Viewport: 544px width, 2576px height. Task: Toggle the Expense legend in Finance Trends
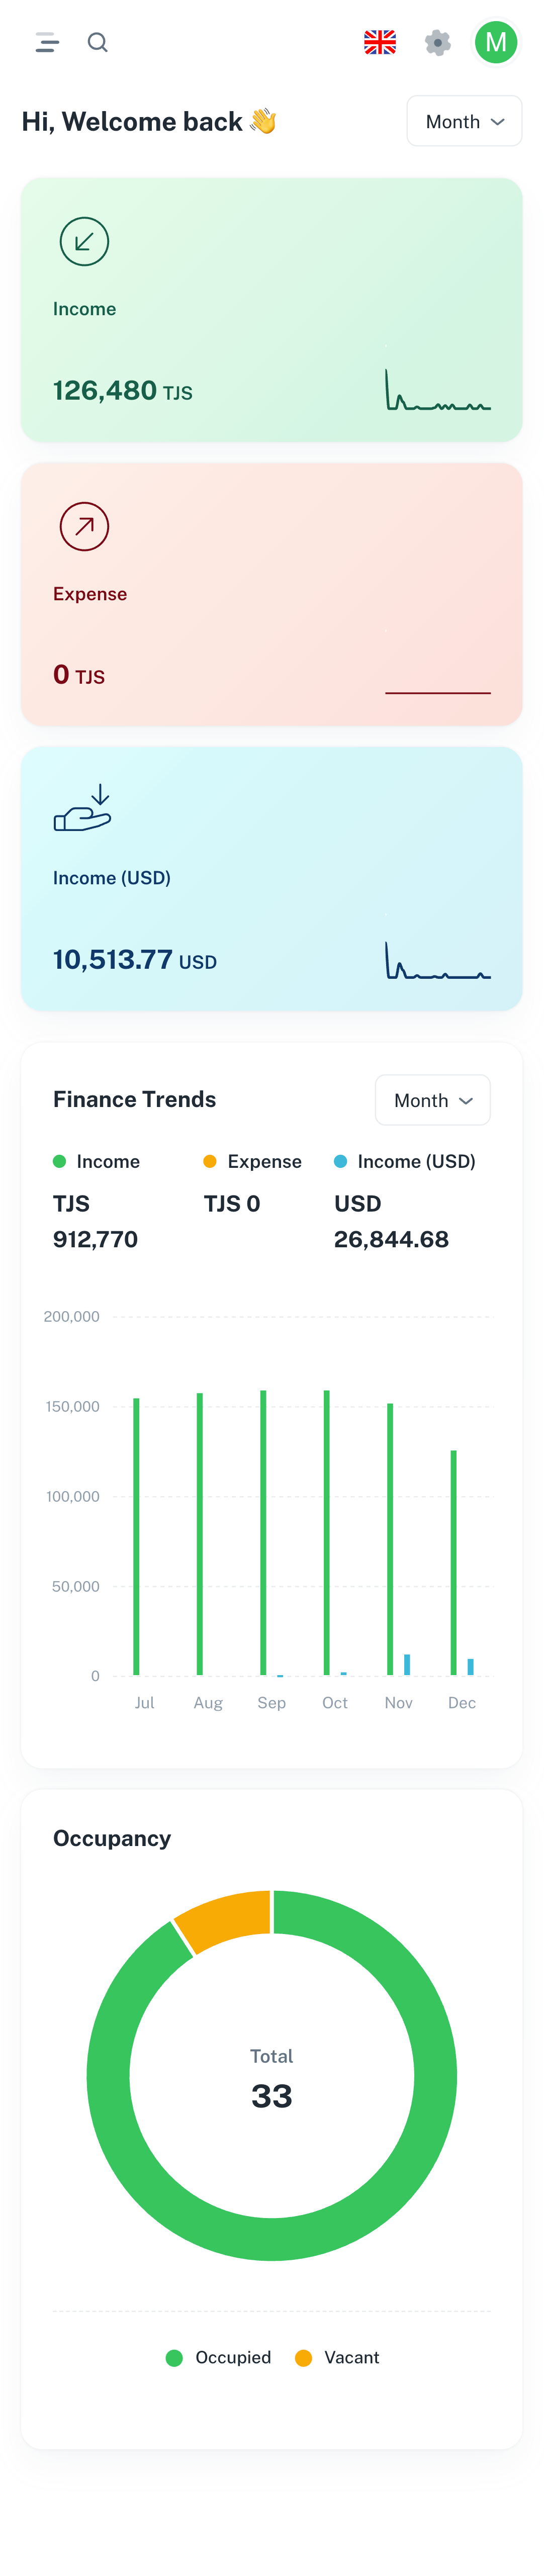[252, 1161]
